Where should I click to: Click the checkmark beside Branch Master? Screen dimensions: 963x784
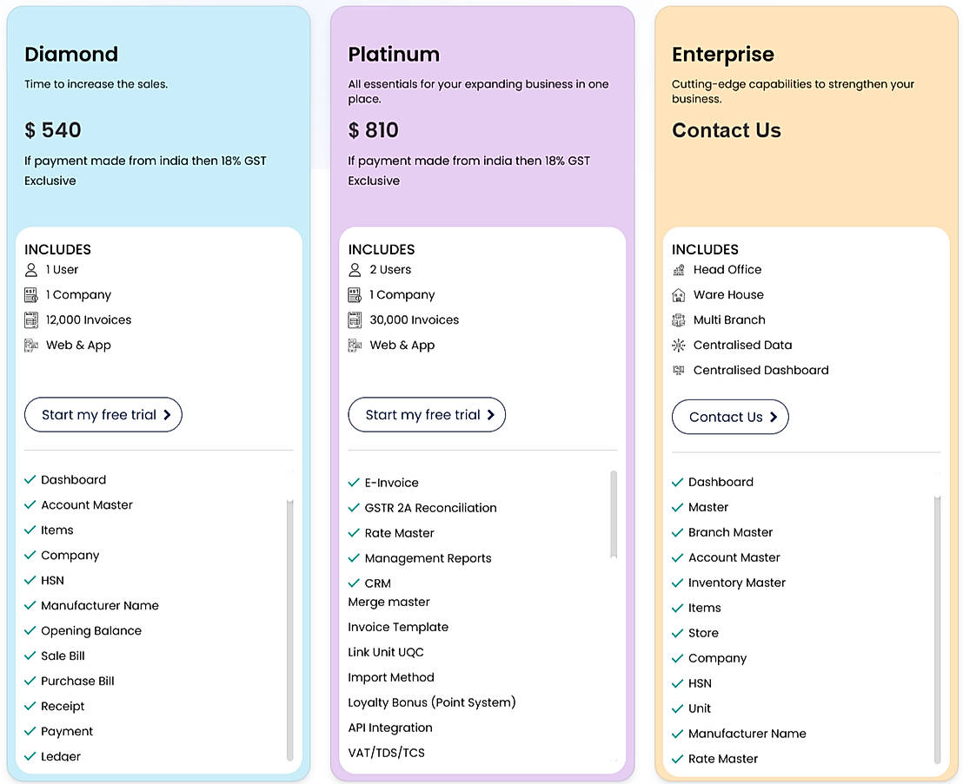677,532
